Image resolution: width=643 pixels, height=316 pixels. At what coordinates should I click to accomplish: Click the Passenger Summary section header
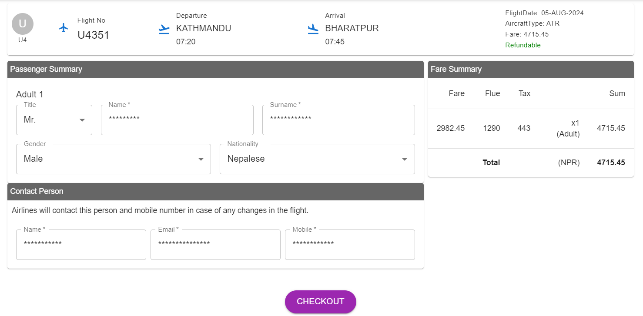point(215,70)
